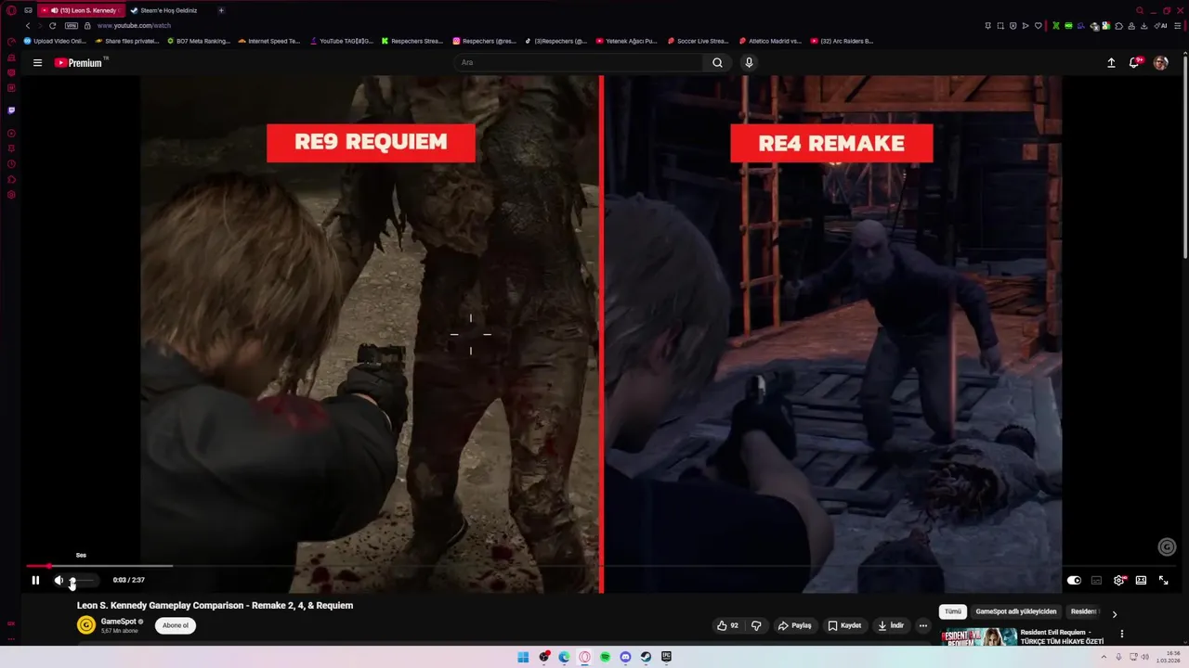
Task: Open the 'Soccer Live Strea...' bookmark
Action: click(698, 41)
